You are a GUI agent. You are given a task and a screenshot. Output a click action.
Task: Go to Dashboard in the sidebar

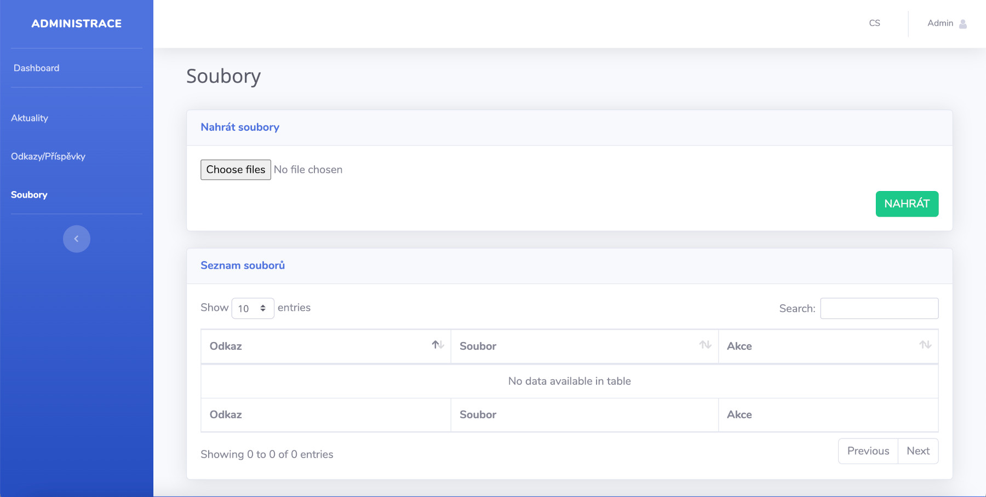tap(37, 68)
